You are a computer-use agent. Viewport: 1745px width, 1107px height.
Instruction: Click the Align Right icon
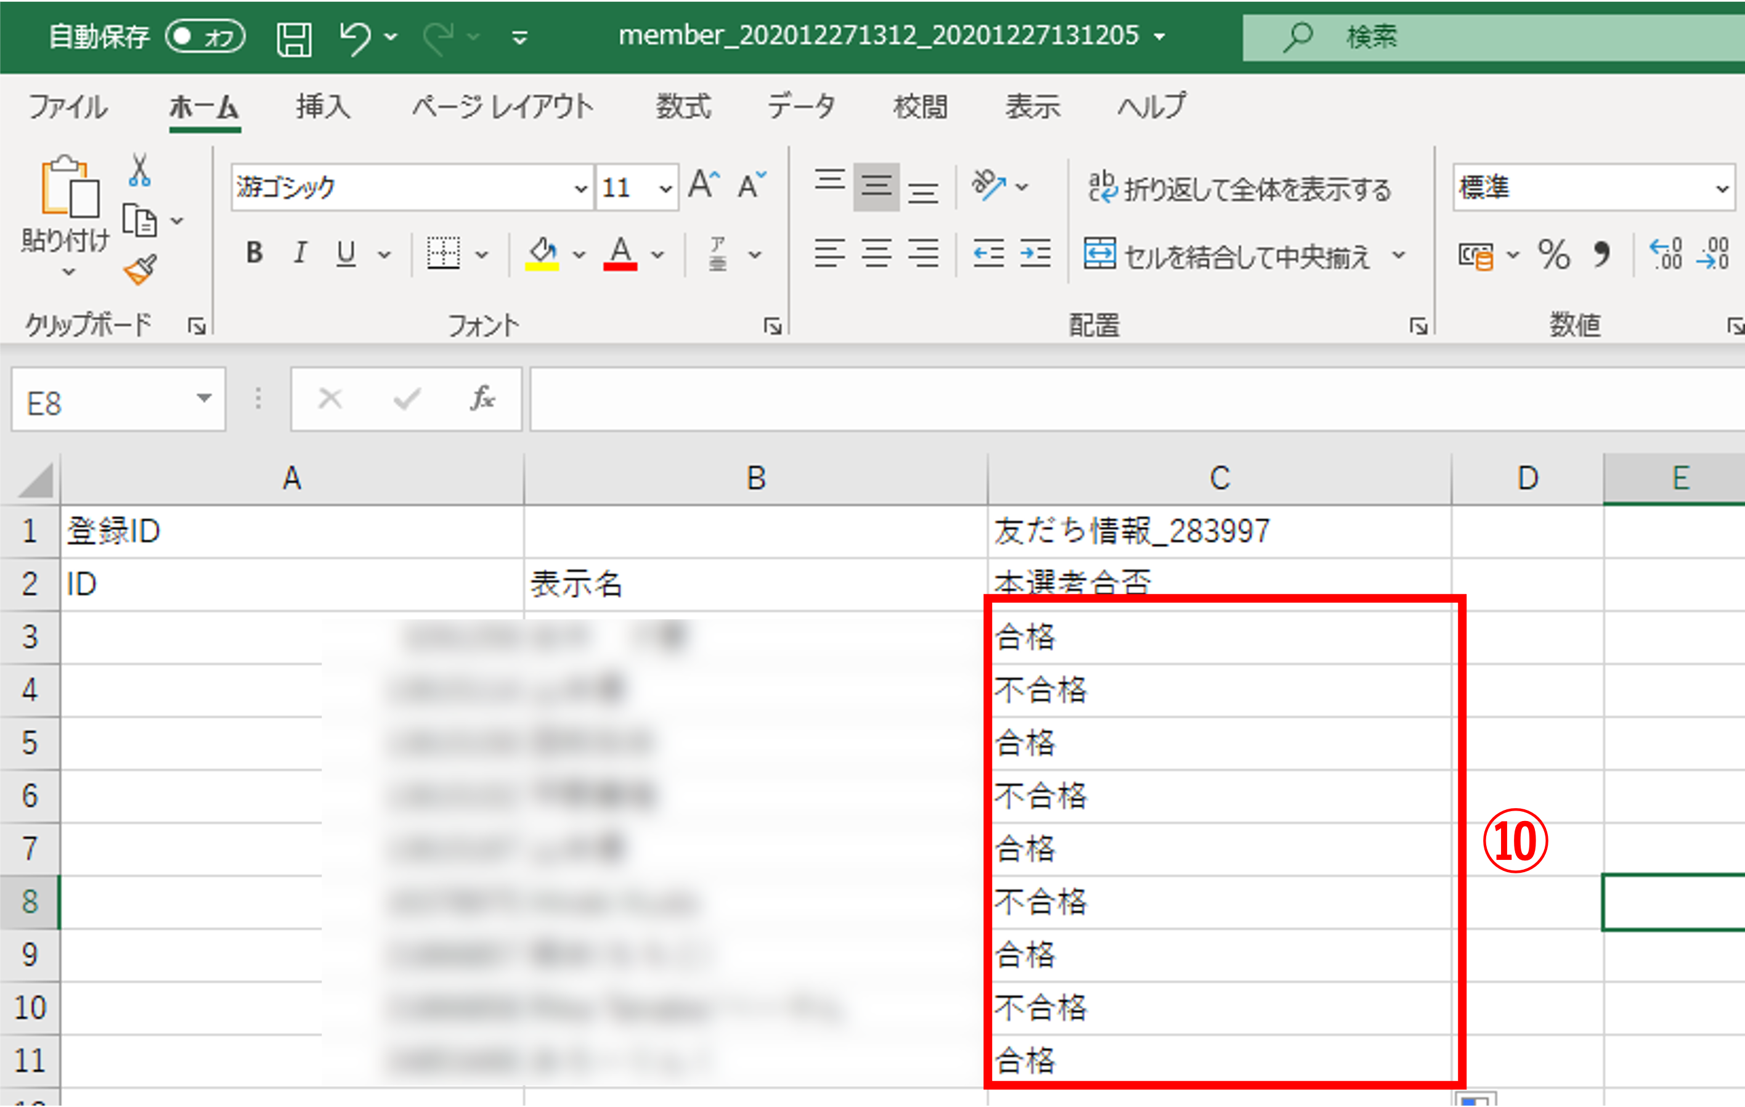[x=923, y=253]
